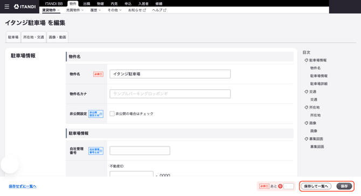361x196 pixels.
Task: Click the ITANDI logo
Action: tap(25, 6)
